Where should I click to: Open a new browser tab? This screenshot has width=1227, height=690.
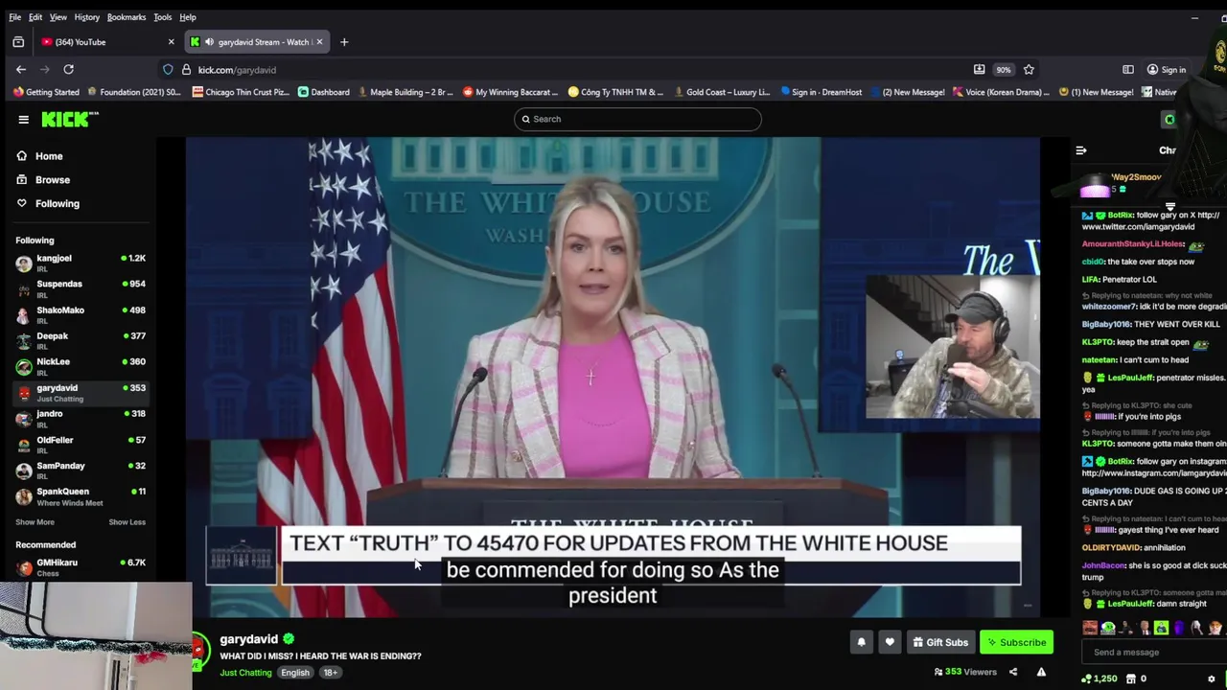[344, 42]
